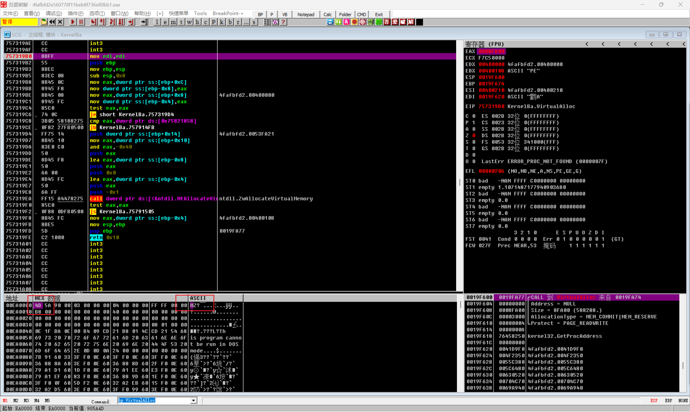Switch to memory window M2
The height and width of the screenshot is (412, 690).
tap(16, 401)
